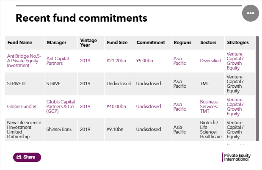The image size is (262, 170).
Task: Click the share arrow icon
Action: tap(19, 157)
